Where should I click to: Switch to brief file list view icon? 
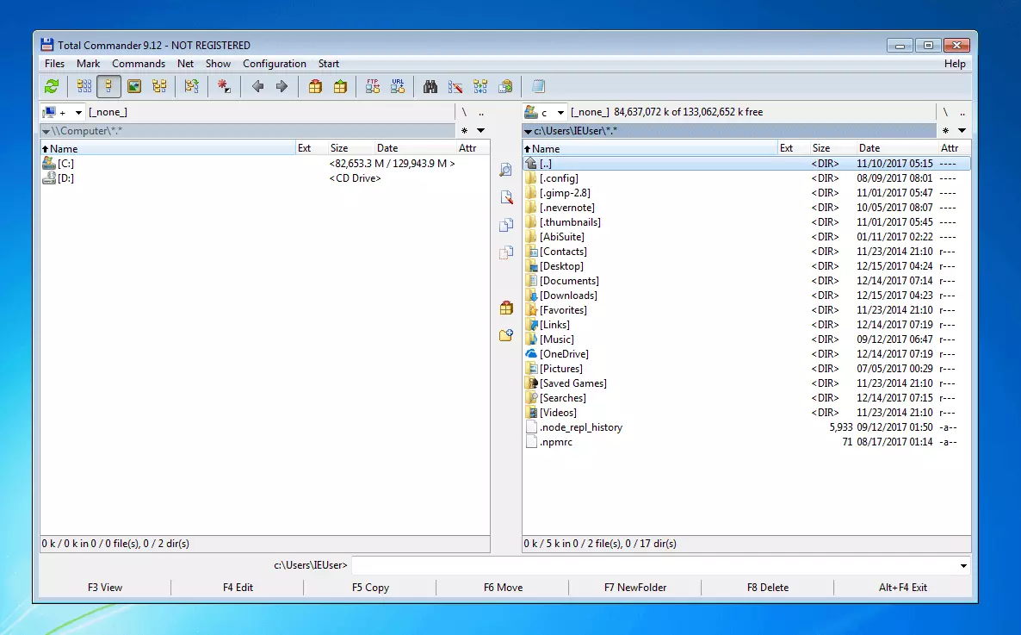(84, 86)
